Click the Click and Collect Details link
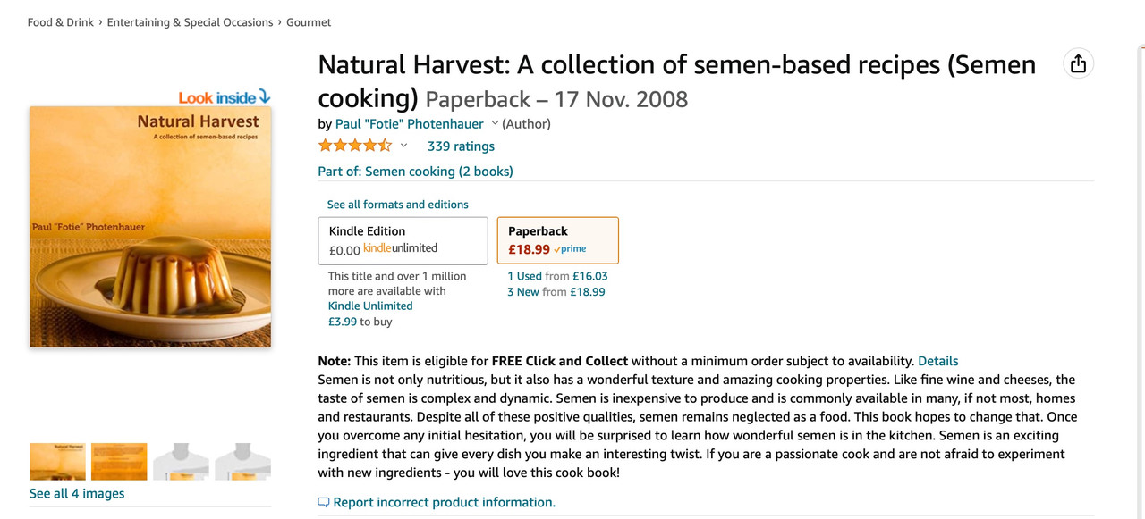The width and height of the screenshot is (1145, 519). click(937, 361)
